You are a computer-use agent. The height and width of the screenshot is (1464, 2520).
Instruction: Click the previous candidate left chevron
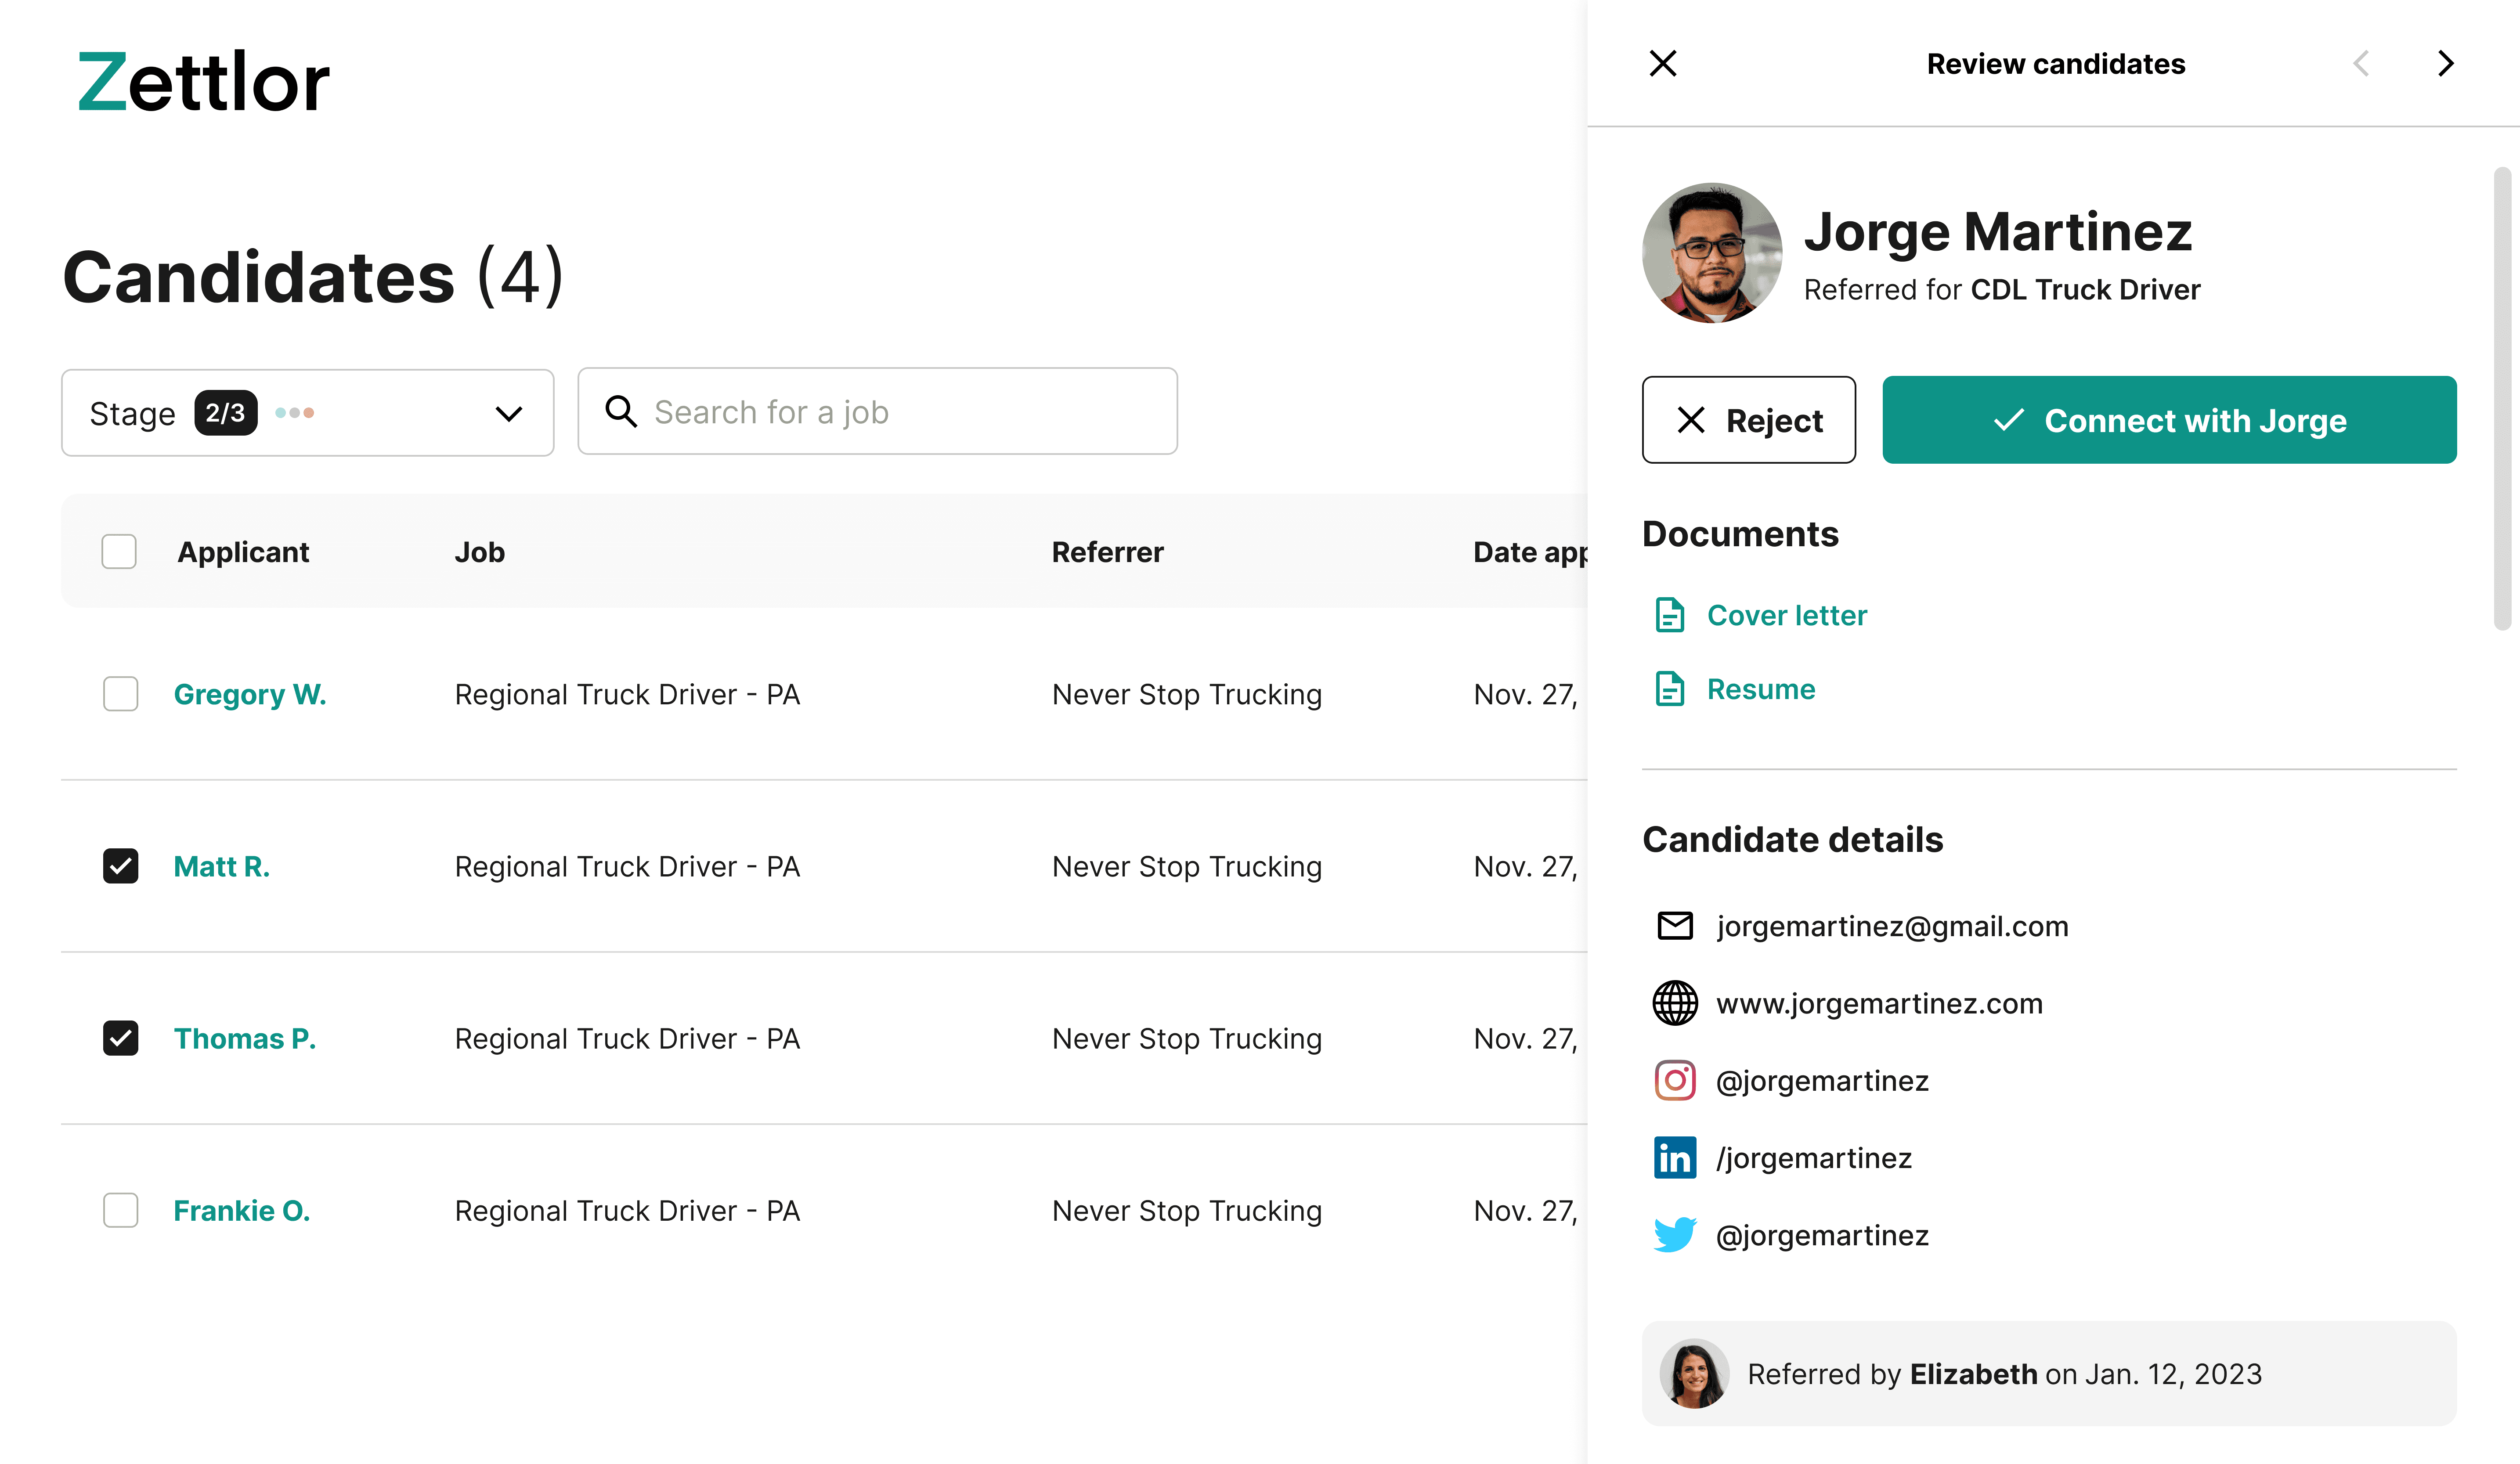2361,63
